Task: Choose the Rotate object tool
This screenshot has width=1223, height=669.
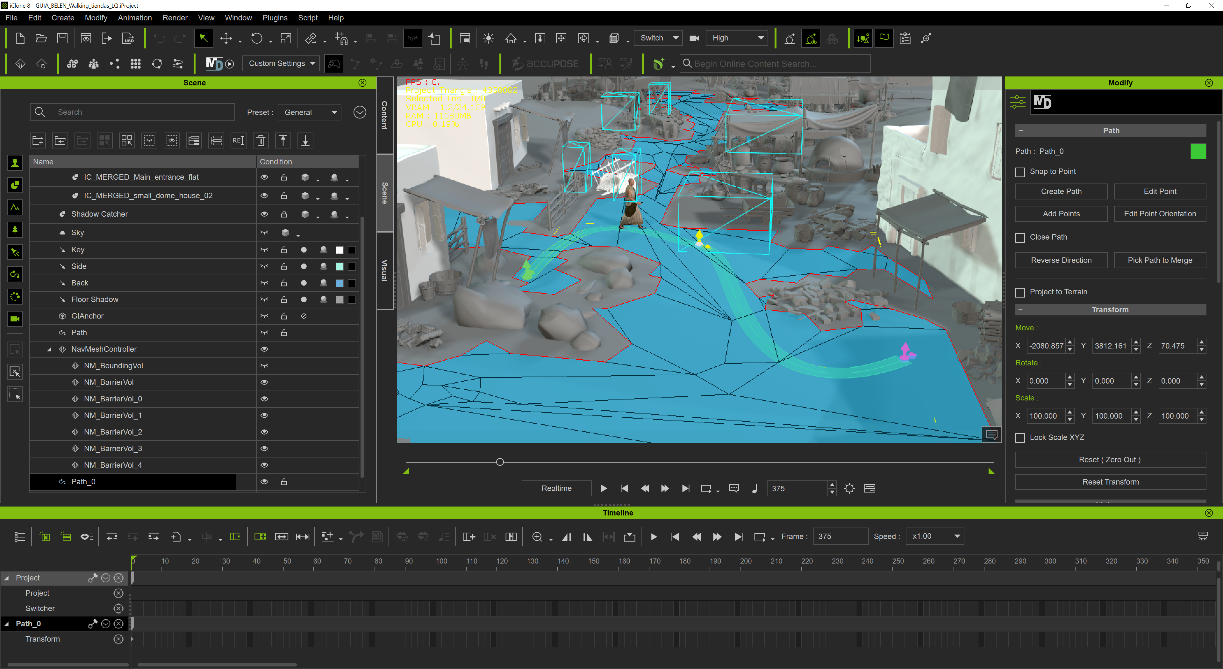Action: [x=256, y=39]
